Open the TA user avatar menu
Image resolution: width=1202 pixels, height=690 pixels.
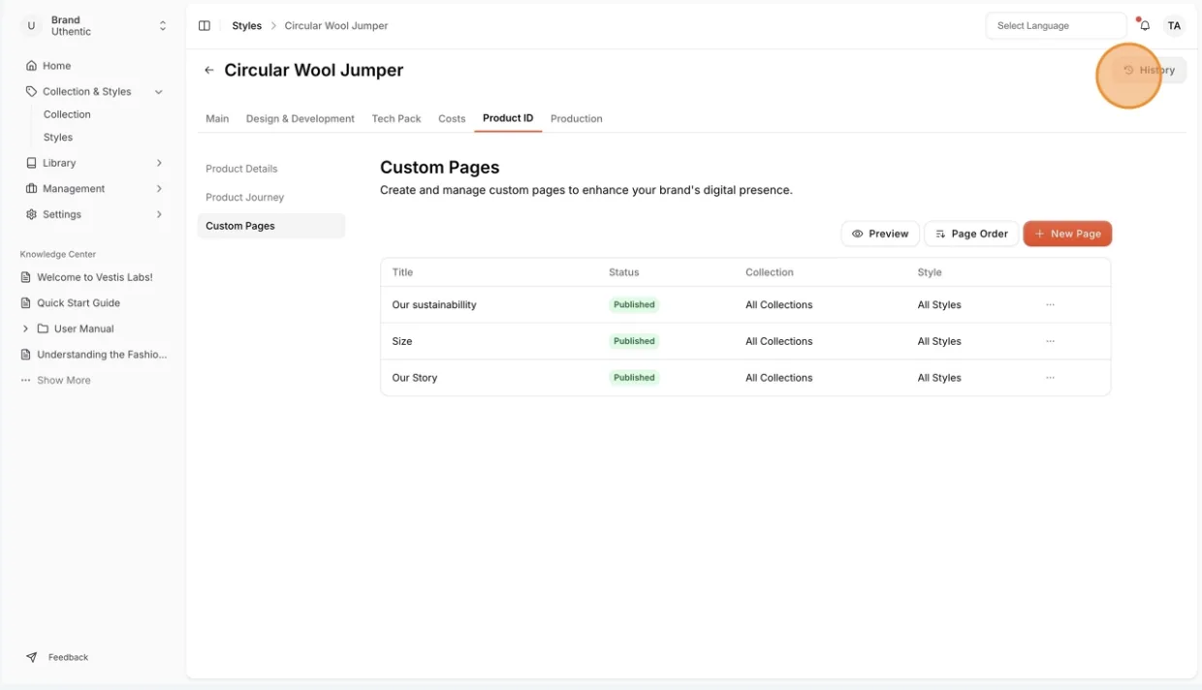1174,26
